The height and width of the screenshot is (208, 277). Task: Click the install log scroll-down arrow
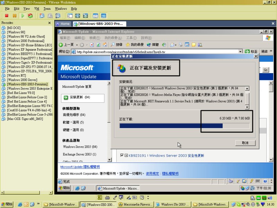tap(247, 107)
